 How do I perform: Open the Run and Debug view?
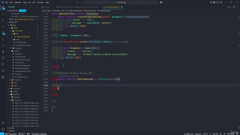3,27
